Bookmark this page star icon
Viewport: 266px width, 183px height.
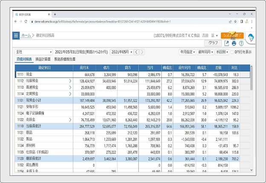coord(235,22)
